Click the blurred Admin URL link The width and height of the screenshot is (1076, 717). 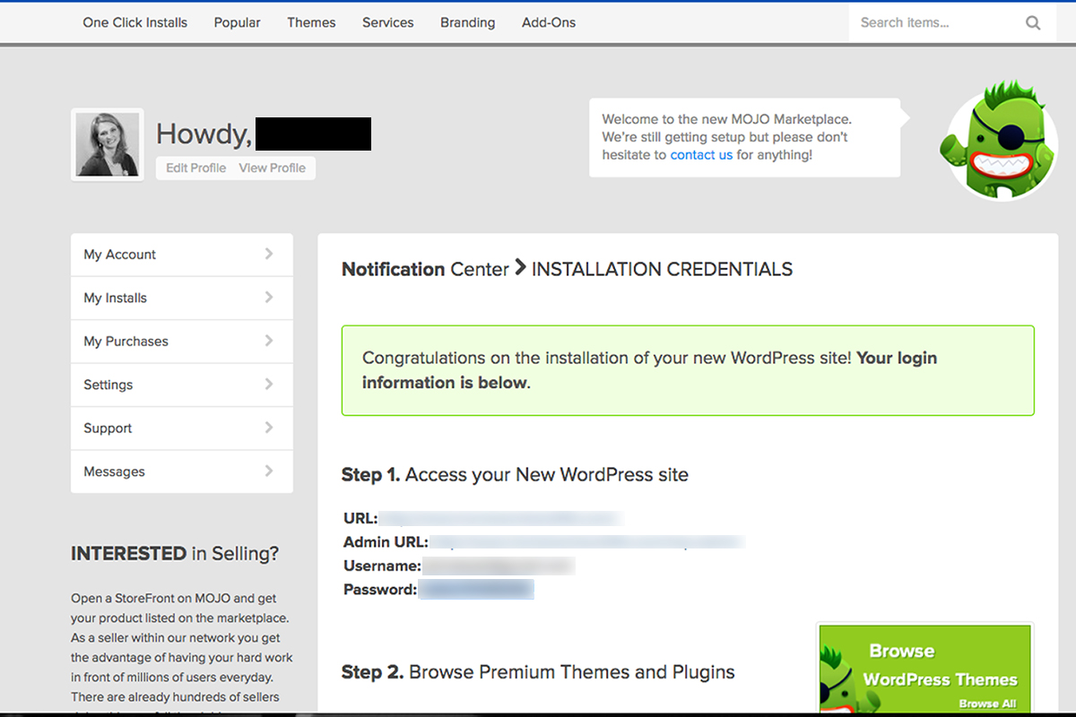click(587, 542)
